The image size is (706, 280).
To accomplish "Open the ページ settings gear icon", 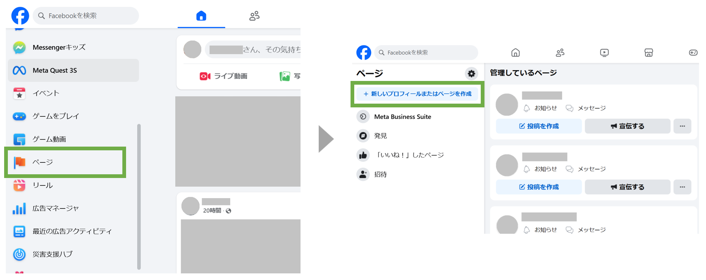I will pos(471,74).
